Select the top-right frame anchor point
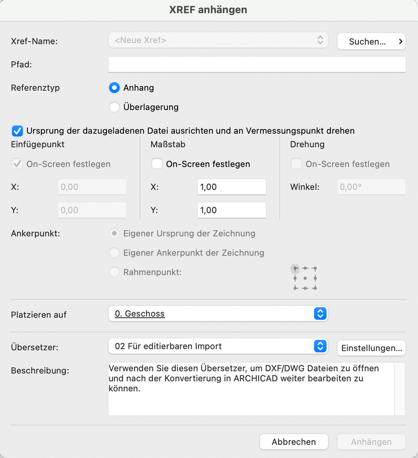 click(315, 268)
